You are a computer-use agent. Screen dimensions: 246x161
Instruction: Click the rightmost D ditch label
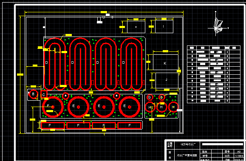124,62
